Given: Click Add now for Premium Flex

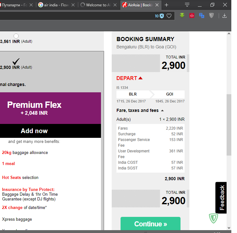Looking at the screenshot, I should [x=34, y=131].
